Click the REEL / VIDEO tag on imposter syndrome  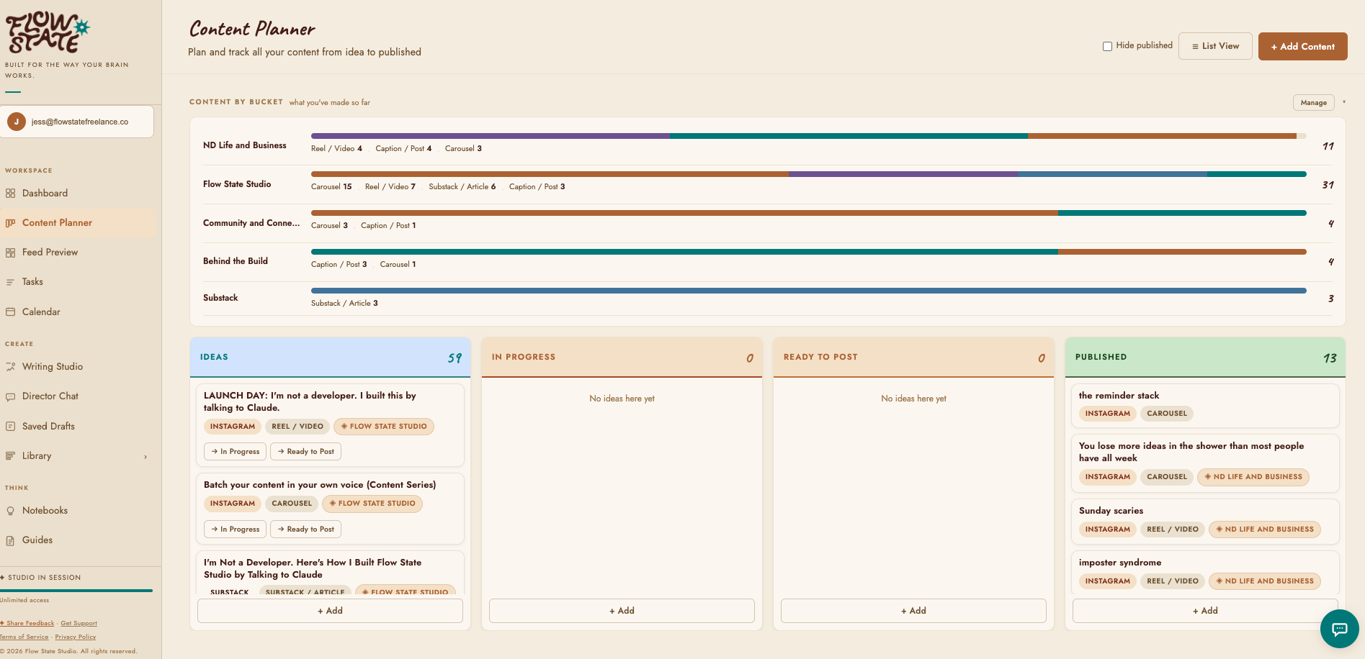click(x=1173, y=581)
